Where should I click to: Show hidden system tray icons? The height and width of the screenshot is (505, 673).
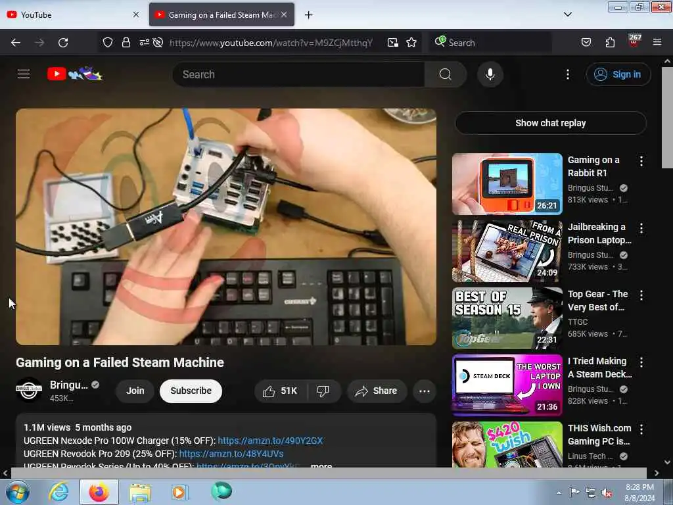click(x=559, y=493)
